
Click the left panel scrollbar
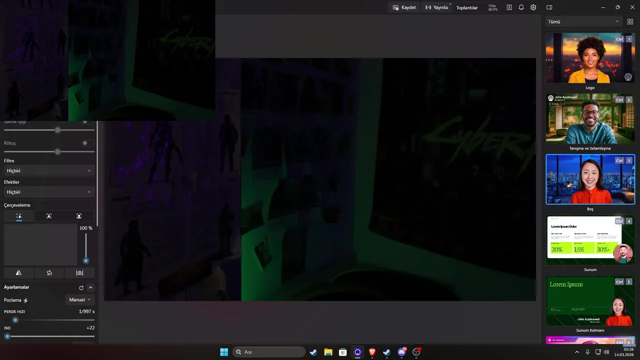pos(97,172)
